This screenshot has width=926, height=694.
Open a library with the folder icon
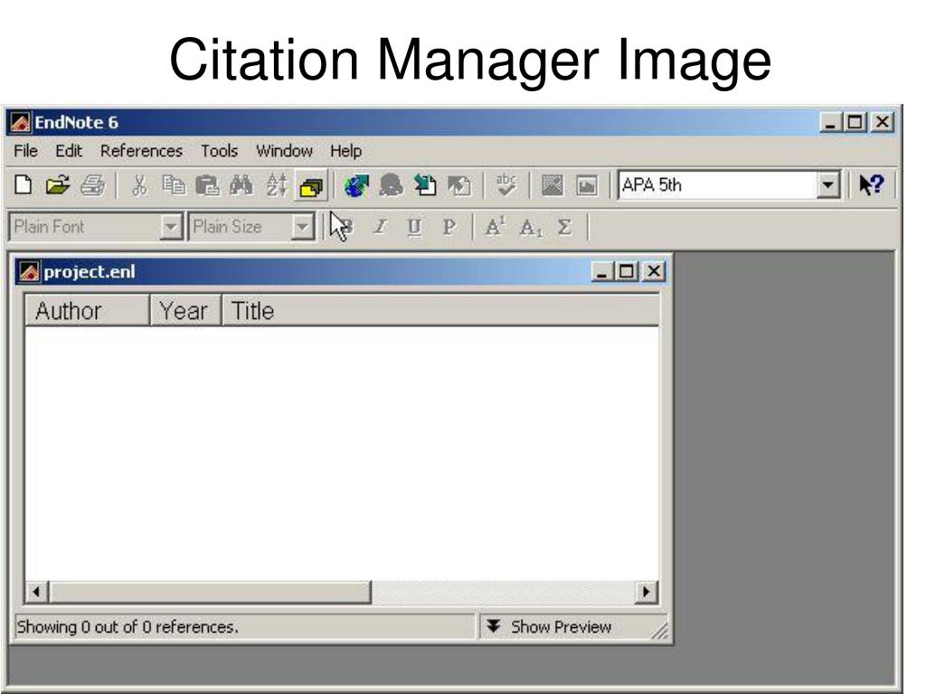coord(58,185)
